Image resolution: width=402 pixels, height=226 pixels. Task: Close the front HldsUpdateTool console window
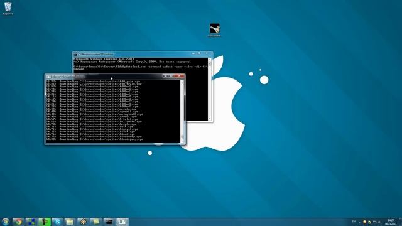(180, 76)
